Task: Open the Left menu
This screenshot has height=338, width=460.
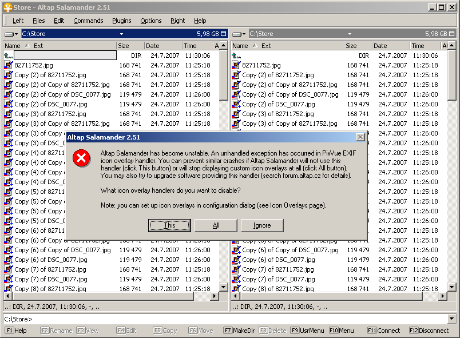Action: tap(18, 21)
